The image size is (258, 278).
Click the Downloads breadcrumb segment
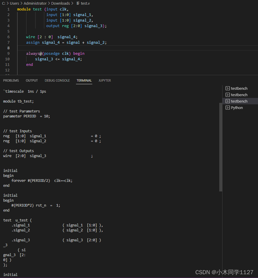click(61, 3)
